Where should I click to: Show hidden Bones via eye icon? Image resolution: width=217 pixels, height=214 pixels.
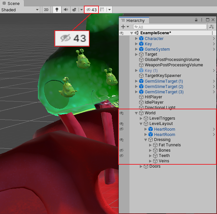(121, 150)
